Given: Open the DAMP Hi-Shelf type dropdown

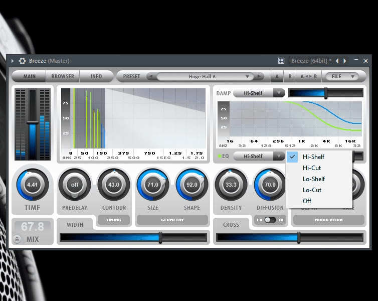Looking at the screenshot, I should pos(259,93).
